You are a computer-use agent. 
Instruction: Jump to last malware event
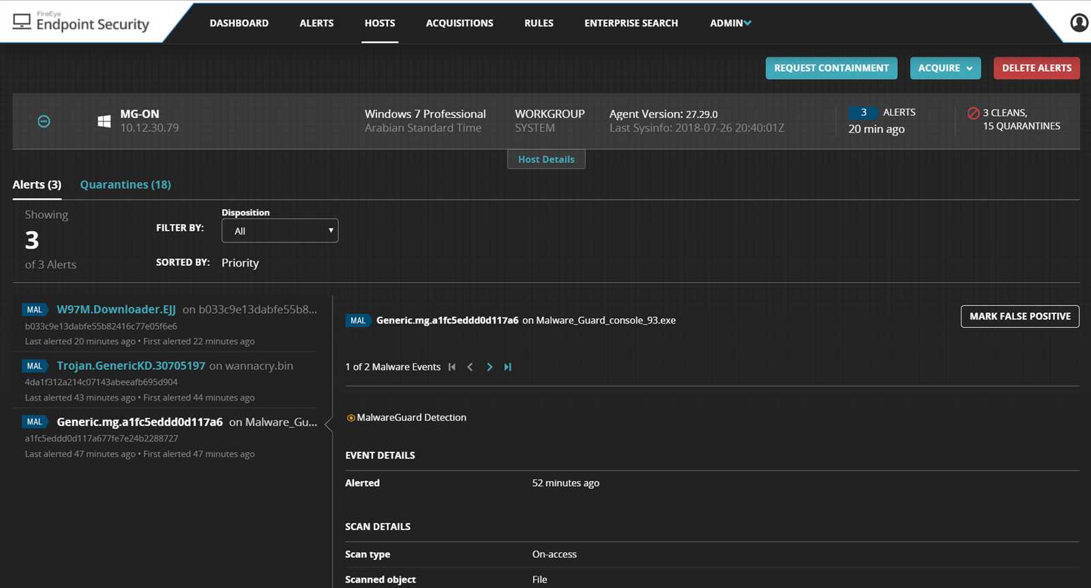point(507,367)
